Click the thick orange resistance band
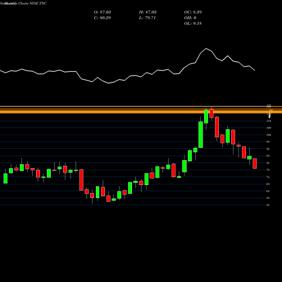282x282 pixels. point(141,112)
